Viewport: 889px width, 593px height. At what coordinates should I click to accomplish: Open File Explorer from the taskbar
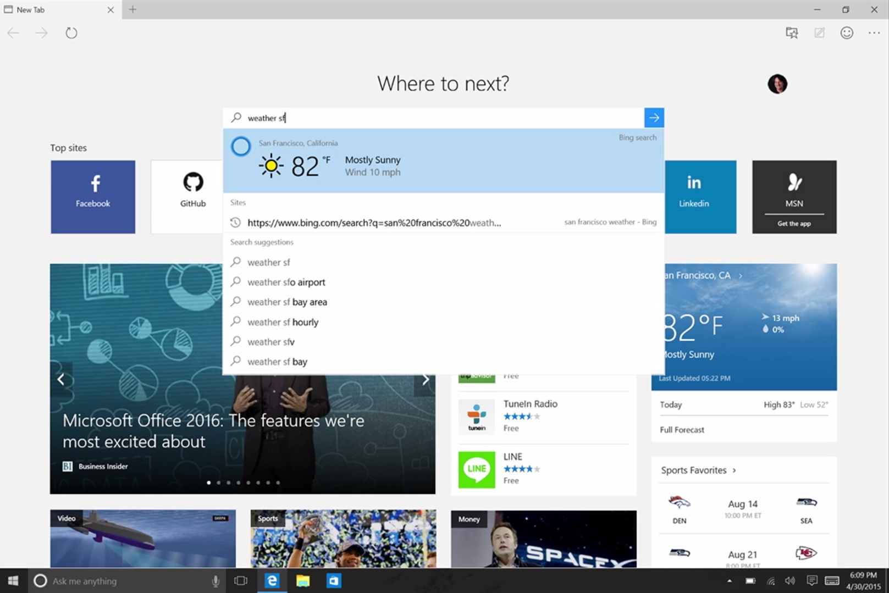point(303,581)
